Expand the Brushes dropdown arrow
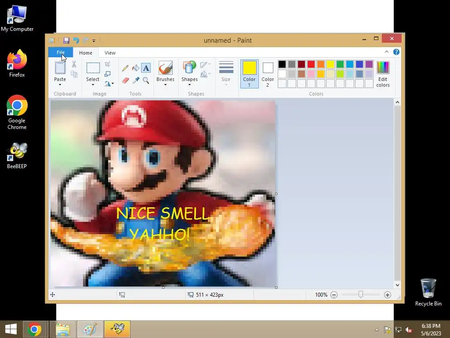 click(x=165, y=85)
